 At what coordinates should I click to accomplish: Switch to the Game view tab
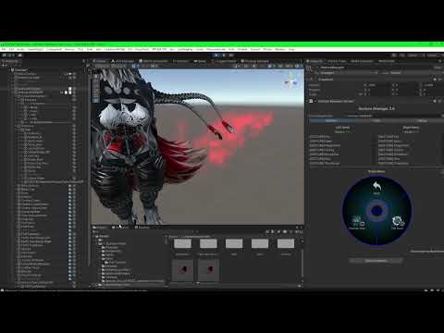200,61
